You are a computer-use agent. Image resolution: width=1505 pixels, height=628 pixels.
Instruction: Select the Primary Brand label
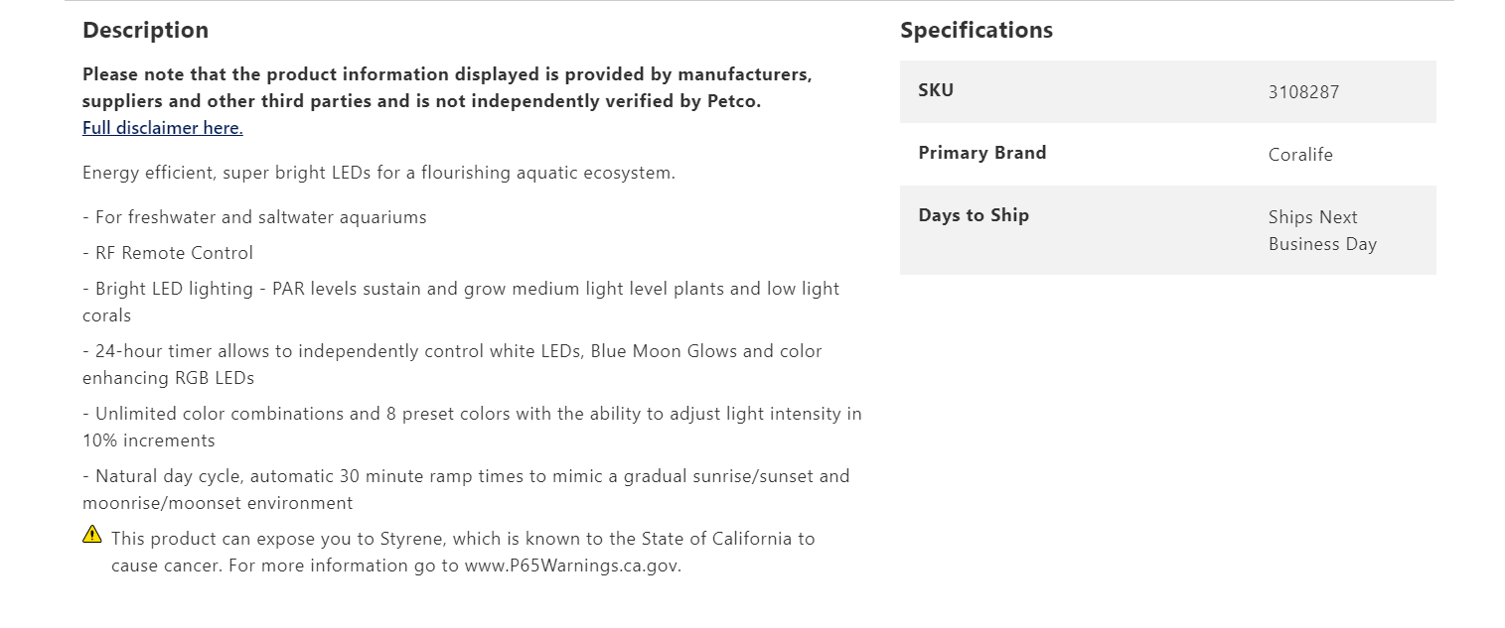click(x=982, y=153)
